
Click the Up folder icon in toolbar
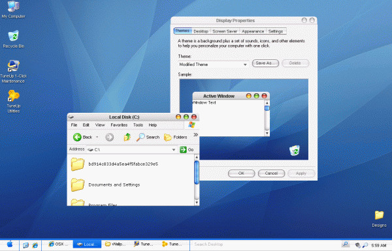coord(127,137)
